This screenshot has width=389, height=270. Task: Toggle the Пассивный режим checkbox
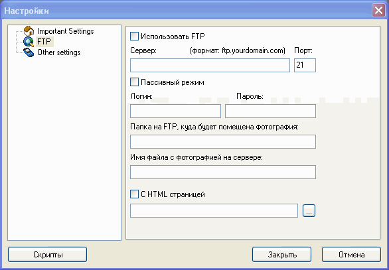[134, 82]
